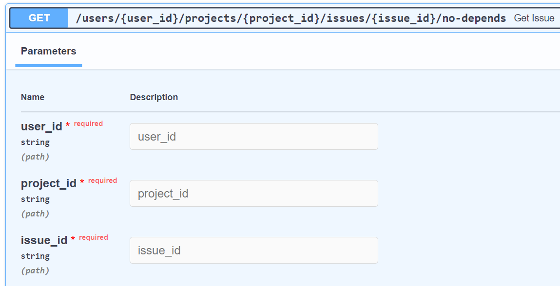Select the Get Issue summary label
The height and width of the screenshot is (286, 560).
click(x=535, y=18)
